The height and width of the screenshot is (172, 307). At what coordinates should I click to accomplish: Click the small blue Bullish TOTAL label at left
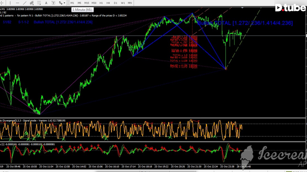coord(63,22)
